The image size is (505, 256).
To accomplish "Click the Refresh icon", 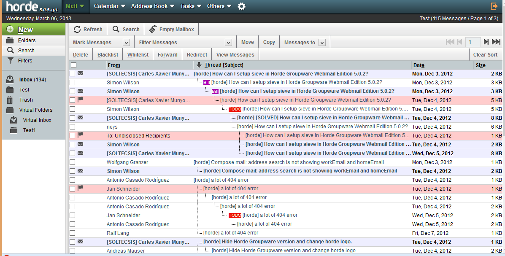I will pyautogui.click(x=77, y=29).
